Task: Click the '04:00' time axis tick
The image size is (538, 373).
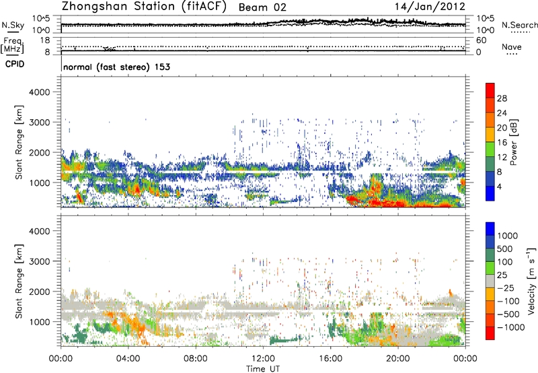Action: coord(128,359)
